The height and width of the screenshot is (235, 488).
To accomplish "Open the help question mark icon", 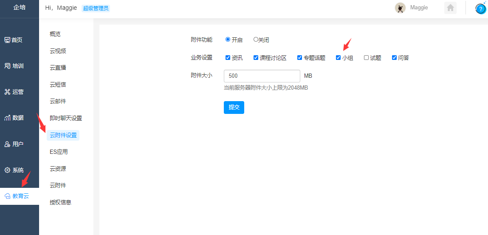I will pos(481,8).
